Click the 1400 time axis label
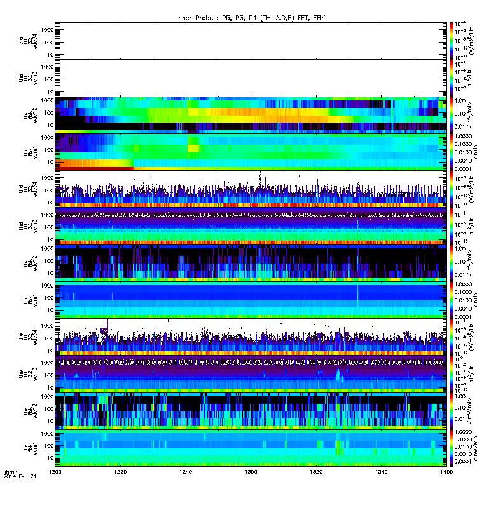 (446, 472)
